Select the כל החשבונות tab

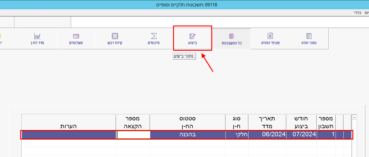(x=231, y=39)
